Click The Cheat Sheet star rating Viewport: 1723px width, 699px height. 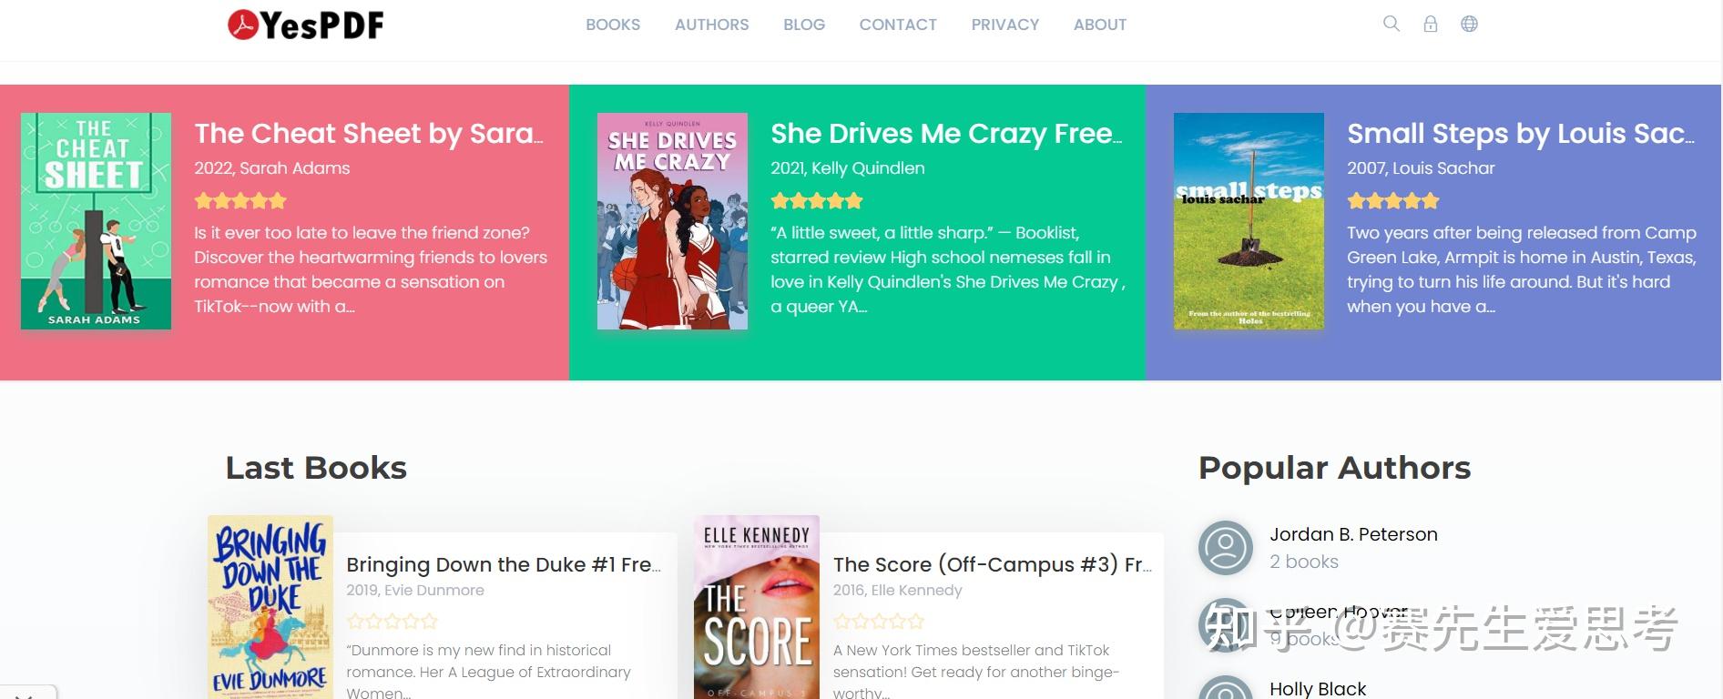[x=240, y=200]
